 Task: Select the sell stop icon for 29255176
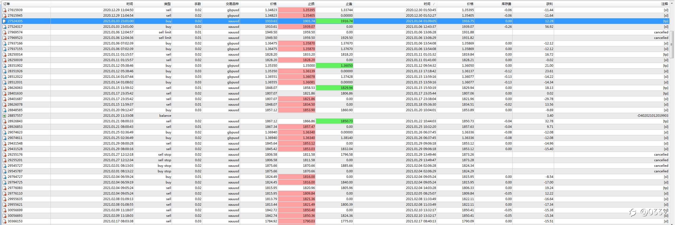click(x=4, y=155)
